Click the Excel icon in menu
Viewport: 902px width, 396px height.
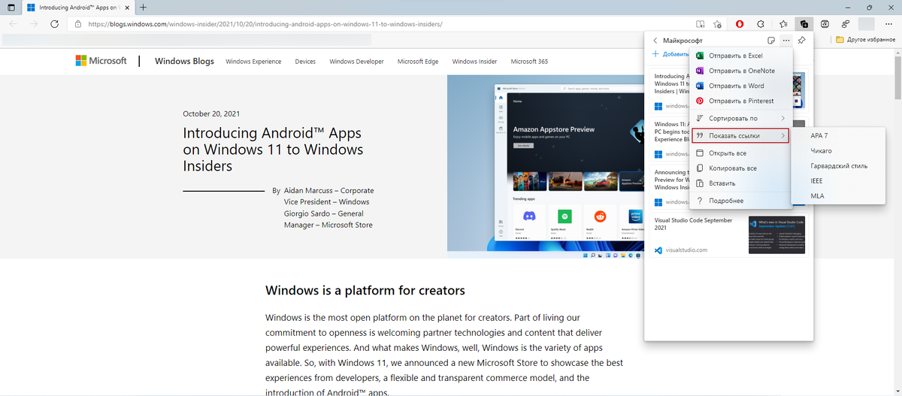(699, 56)
